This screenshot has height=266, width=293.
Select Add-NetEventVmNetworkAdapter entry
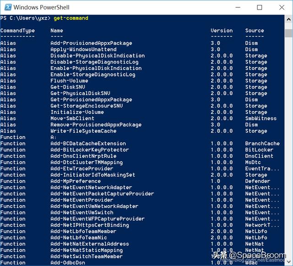[x=94, y=206]
